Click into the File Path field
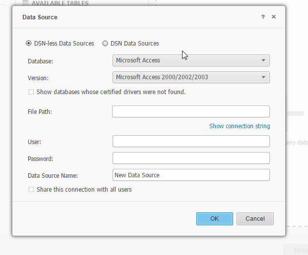Viewport: 308px width, 255px height. [191, 111]
